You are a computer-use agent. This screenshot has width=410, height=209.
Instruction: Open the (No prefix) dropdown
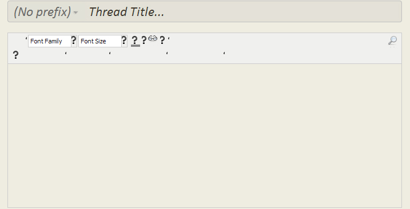(46, 12)
